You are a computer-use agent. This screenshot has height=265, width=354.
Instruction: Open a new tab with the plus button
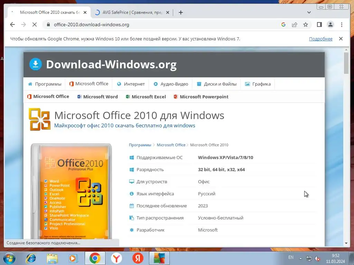180,12
